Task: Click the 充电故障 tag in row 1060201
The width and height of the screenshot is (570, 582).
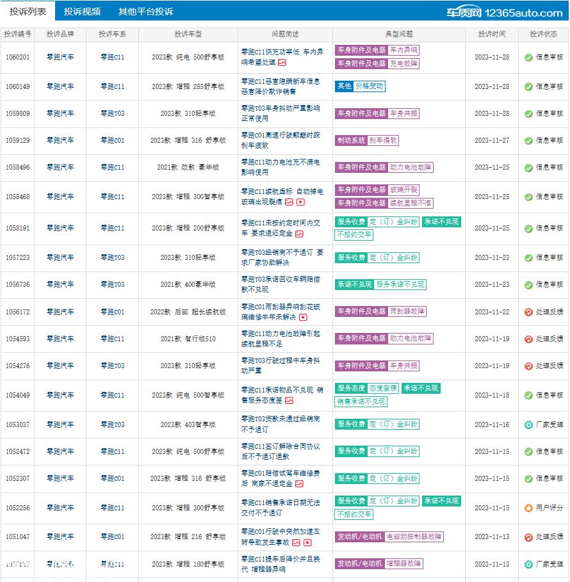Action: click(x=403, y=63)
